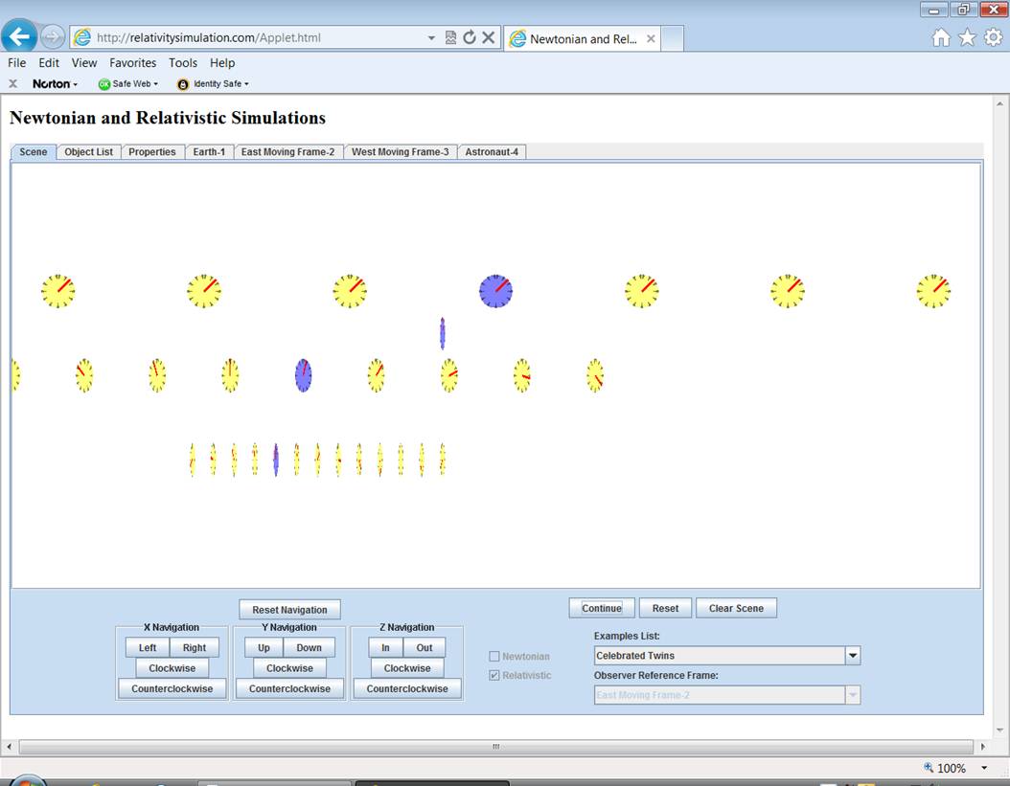This screenshot has height=786, width=1010.
Task: Click the stop loading X icon
Action: click(x=488, y=37)
